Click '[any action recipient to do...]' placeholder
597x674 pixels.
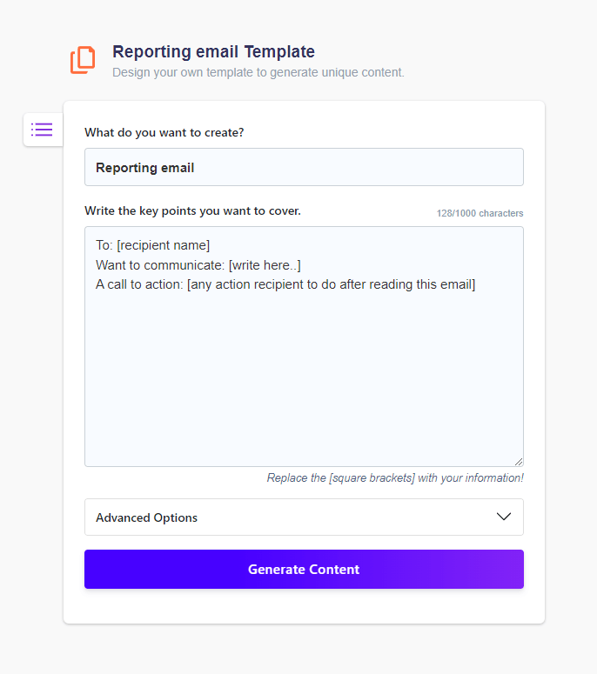tap(332, 284)
